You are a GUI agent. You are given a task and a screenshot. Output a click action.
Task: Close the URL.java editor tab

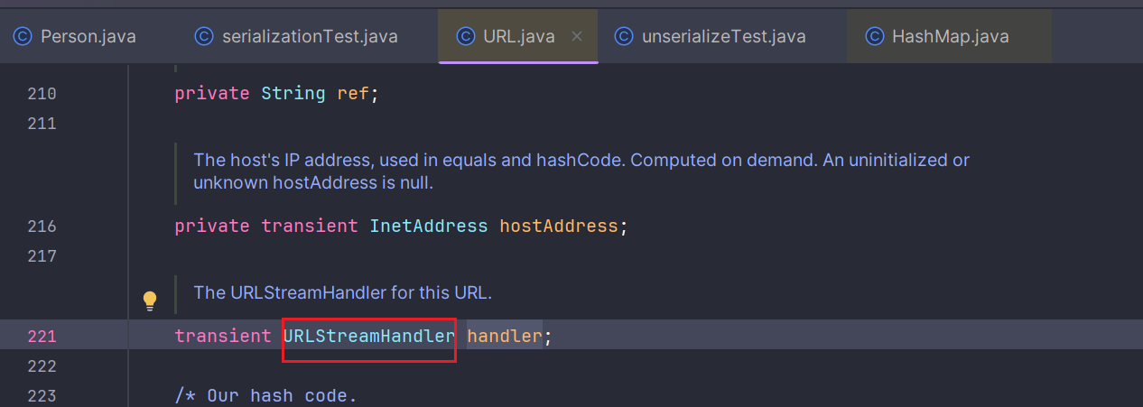click(x=578, y=36)
